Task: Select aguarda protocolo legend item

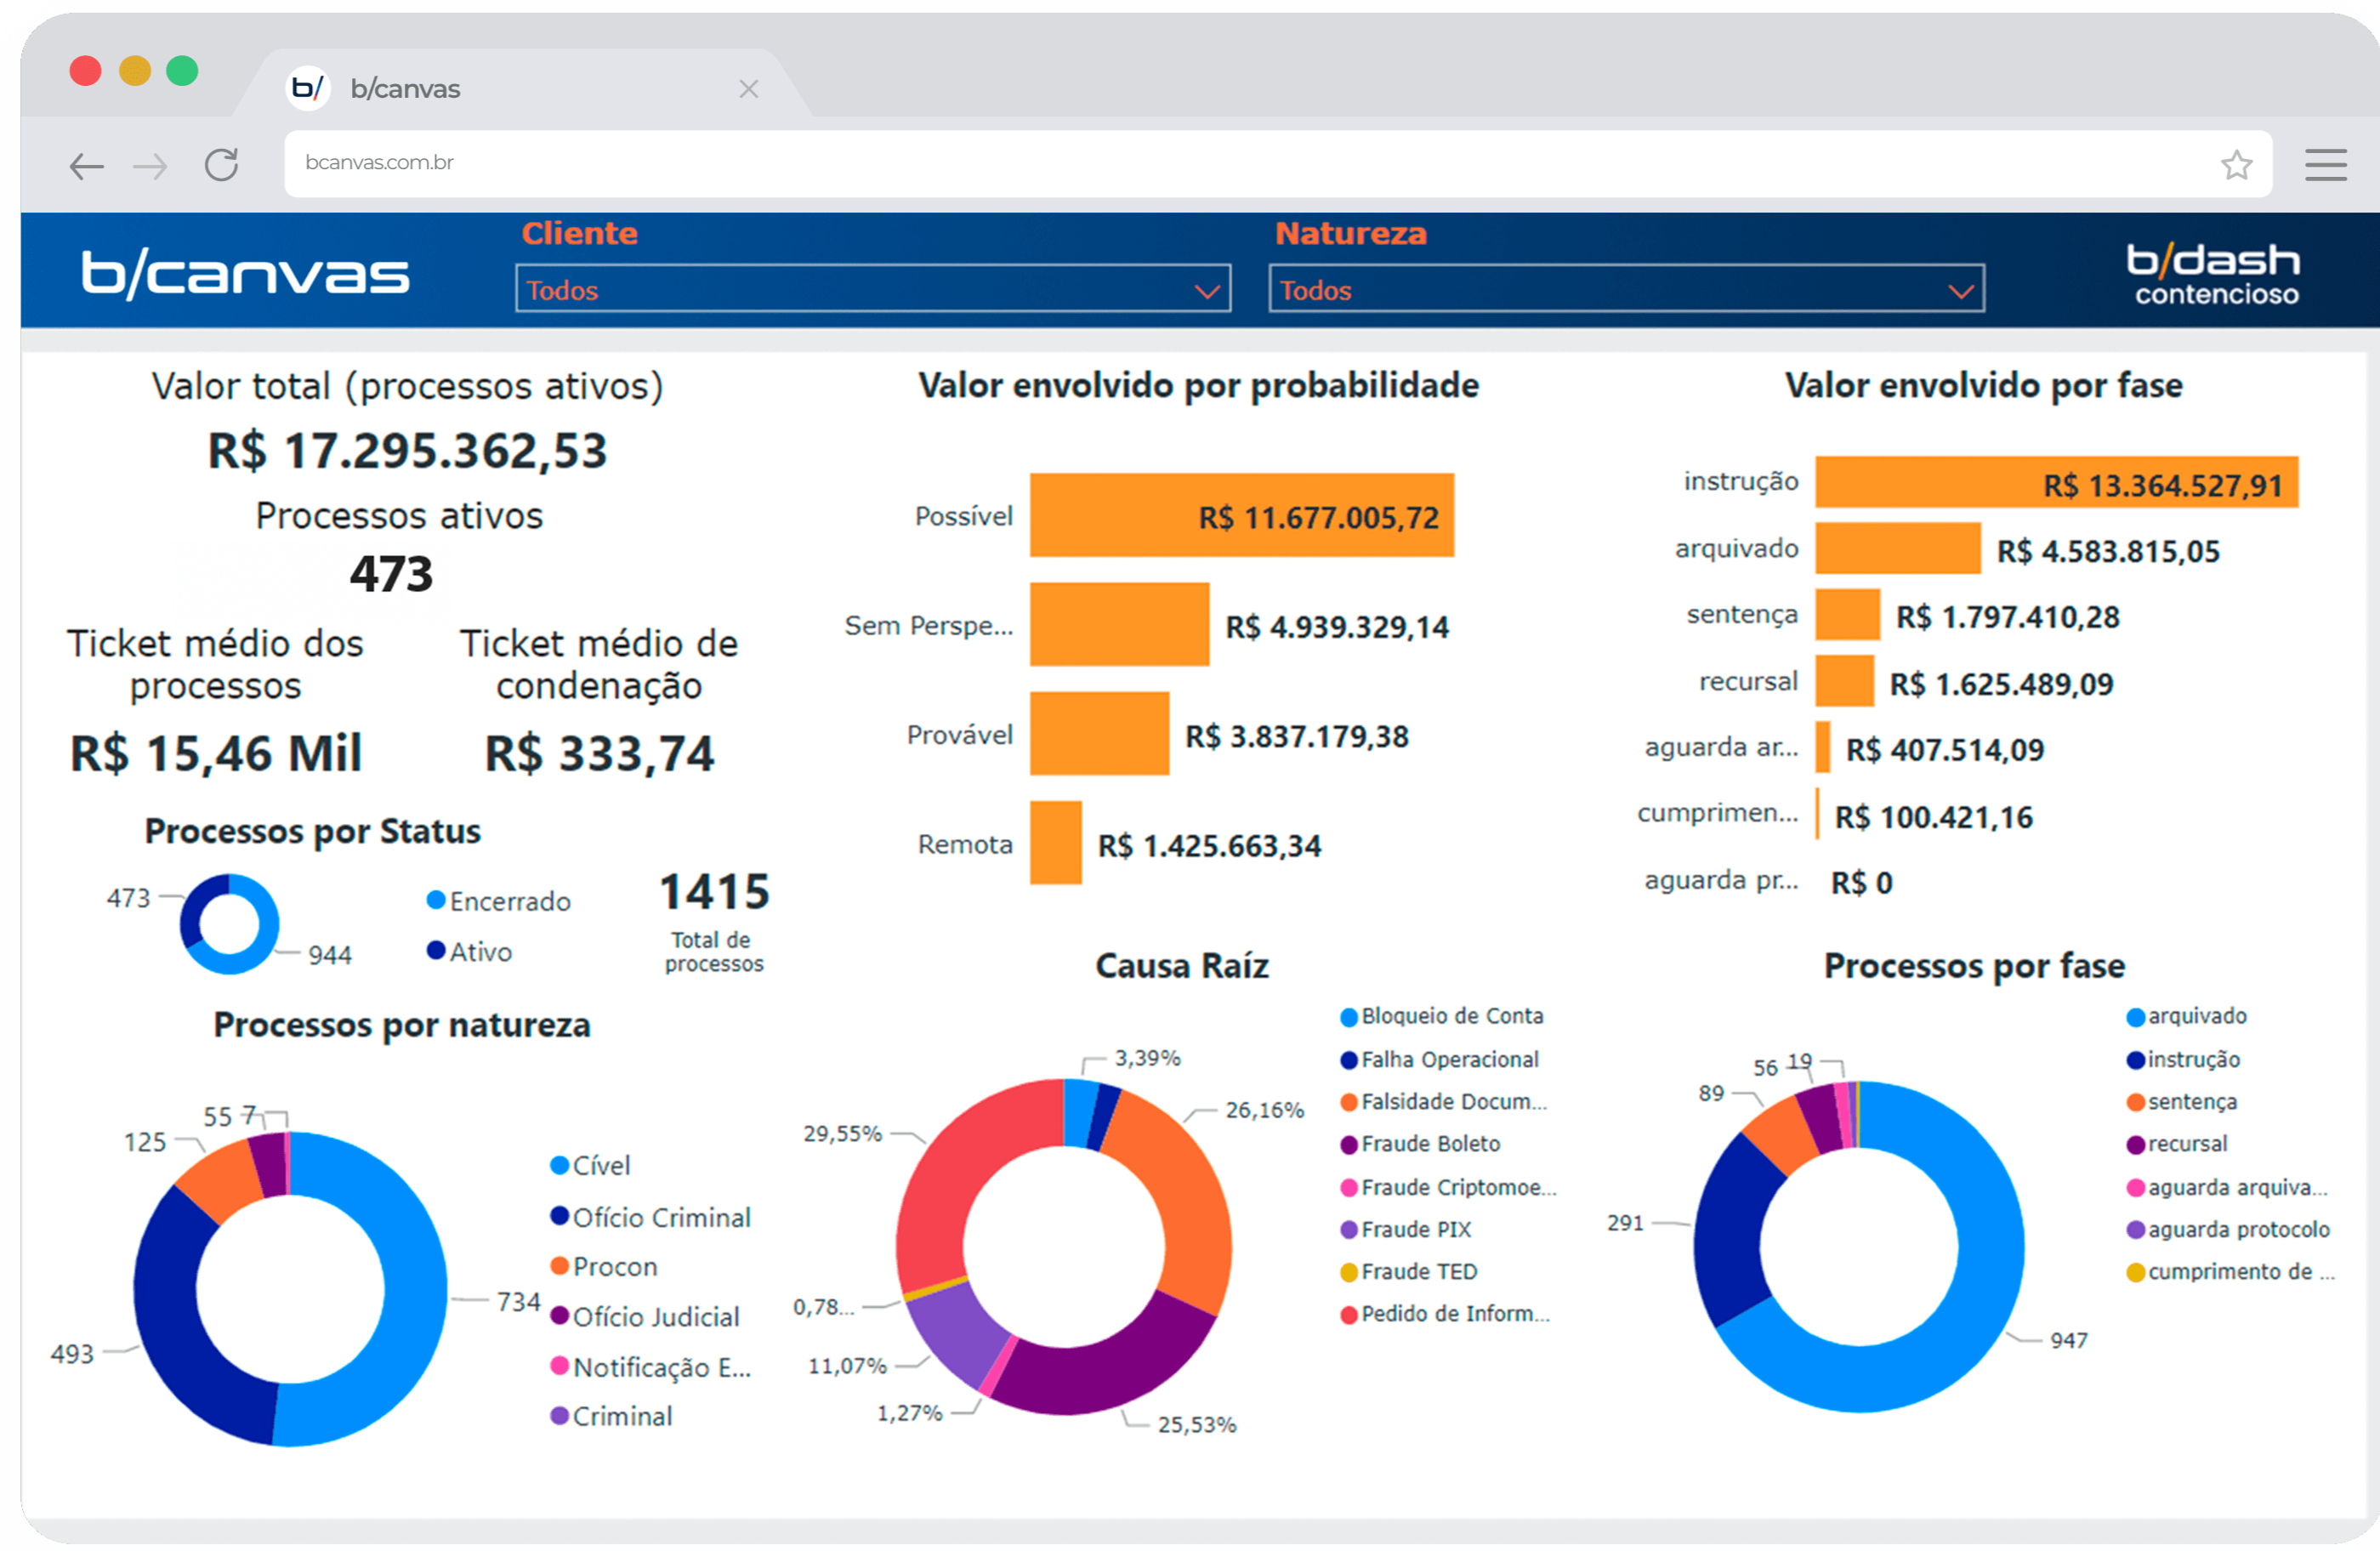Action: pyautogui.click(x=2227, y=1228)
